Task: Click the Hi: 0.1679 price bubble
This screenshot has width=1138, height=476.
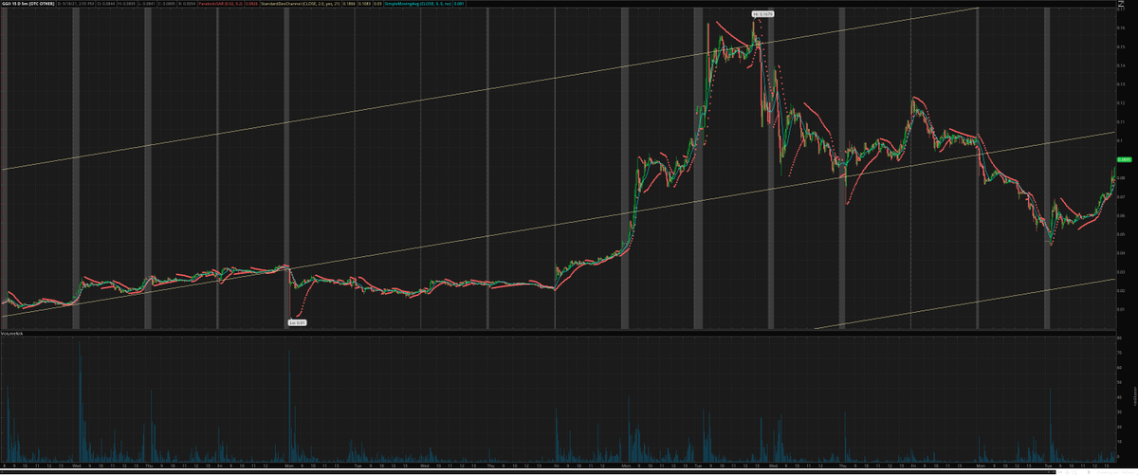Action: (762, 14)
